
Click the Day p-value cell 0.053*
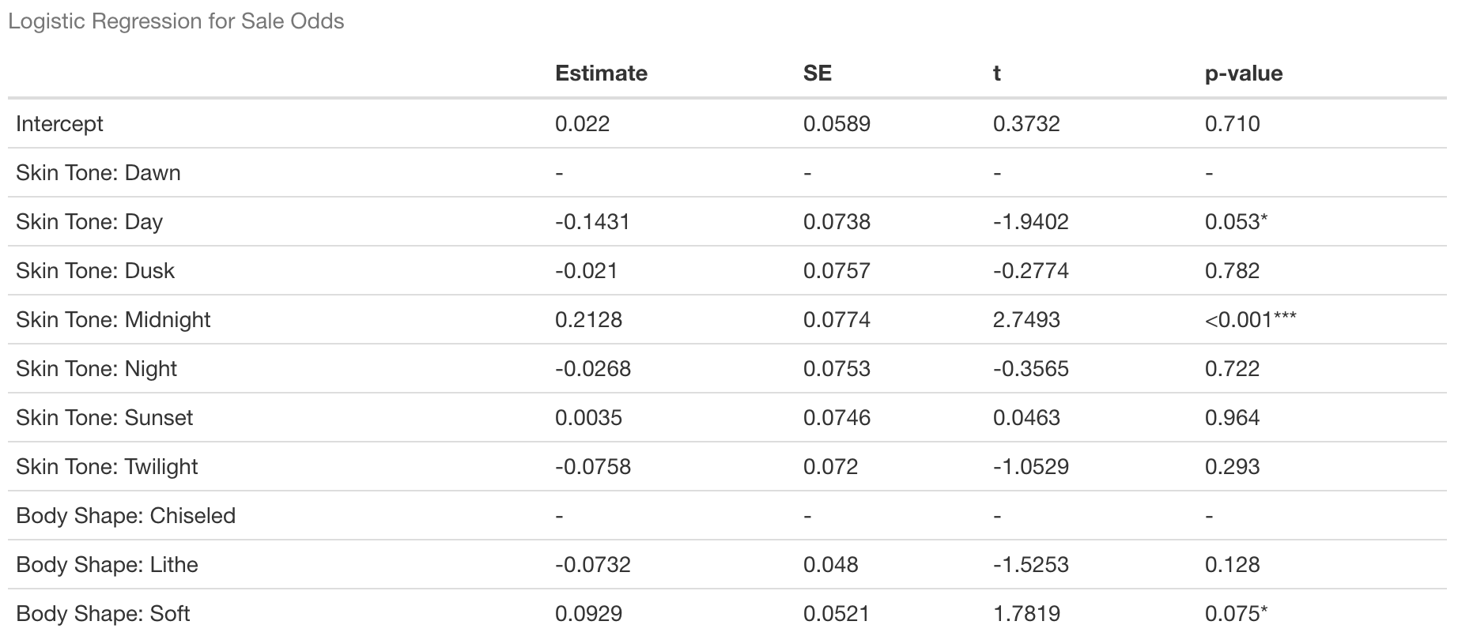pyautogui.click(x=1236, y=222)
